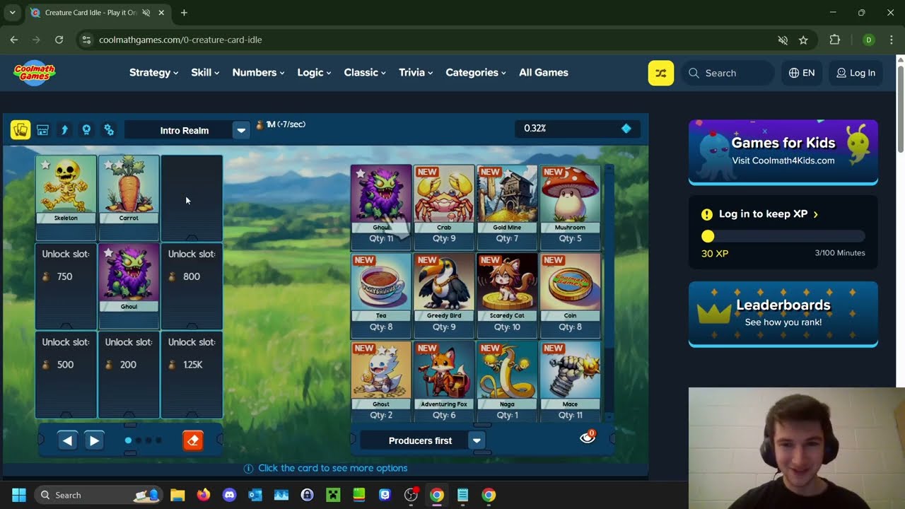Expand the Categories menu

[x=476, y=73]
